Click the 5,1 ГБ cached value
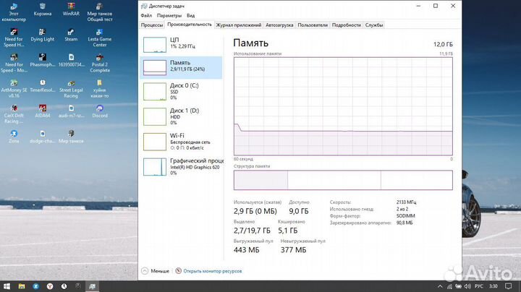The width and height of the screenshot is (521, 292). pyautogui.click(x=288, y=231)
